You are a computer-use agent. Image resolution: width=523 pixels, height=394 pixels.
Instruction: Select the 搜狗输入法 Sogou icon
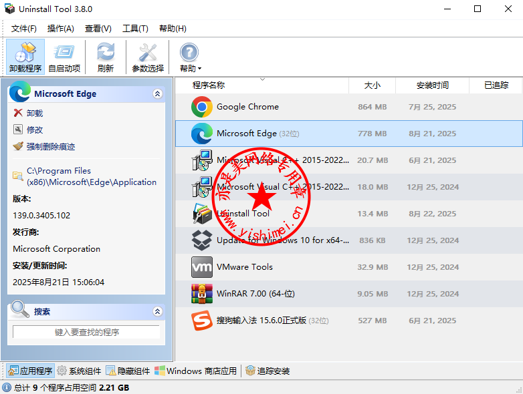(x=202, y=321)
